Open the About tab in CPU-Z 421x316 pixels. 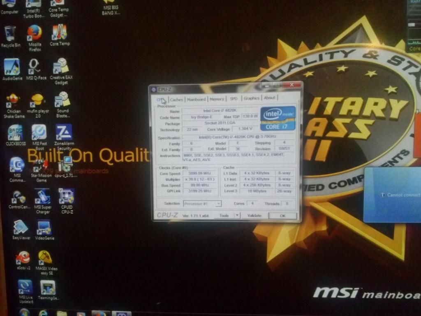pyautogui.click(x=269, y=98)
